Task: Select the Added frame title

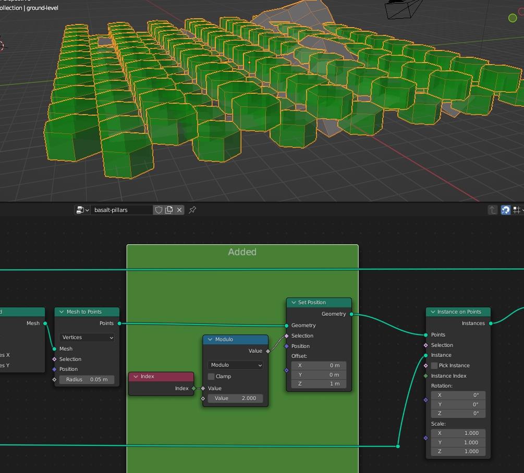Action: [x=242, y=252]
